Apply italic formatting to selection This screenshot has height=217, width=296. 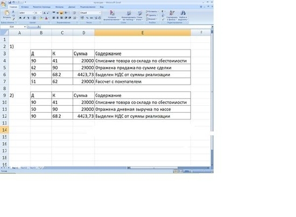pos(24,18)
